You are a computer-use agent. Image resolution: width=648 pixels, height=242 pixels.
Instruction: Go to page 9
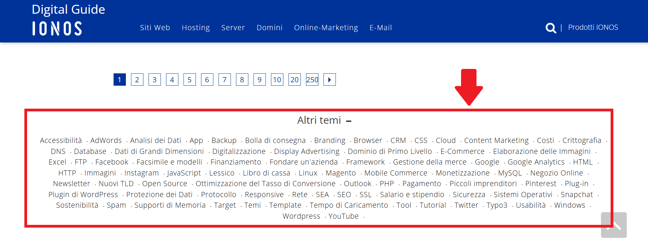coord(260,80)
